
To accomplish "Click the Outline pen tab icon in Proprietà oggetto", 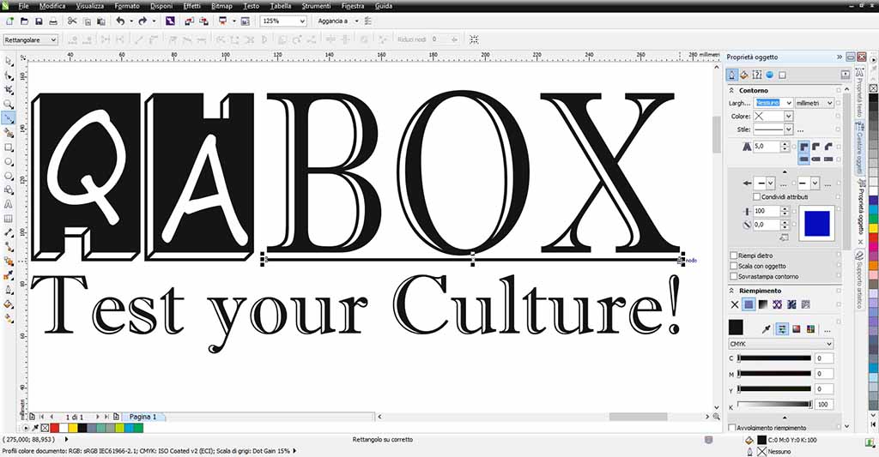I will coord(731,75).
